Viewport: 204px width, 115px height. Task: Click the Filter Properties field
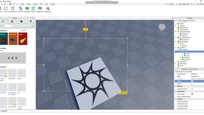point(189,72)
